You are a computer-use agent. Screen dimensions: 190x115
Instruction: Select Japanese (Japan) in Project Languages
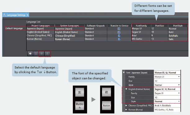(x=41, y=29)
